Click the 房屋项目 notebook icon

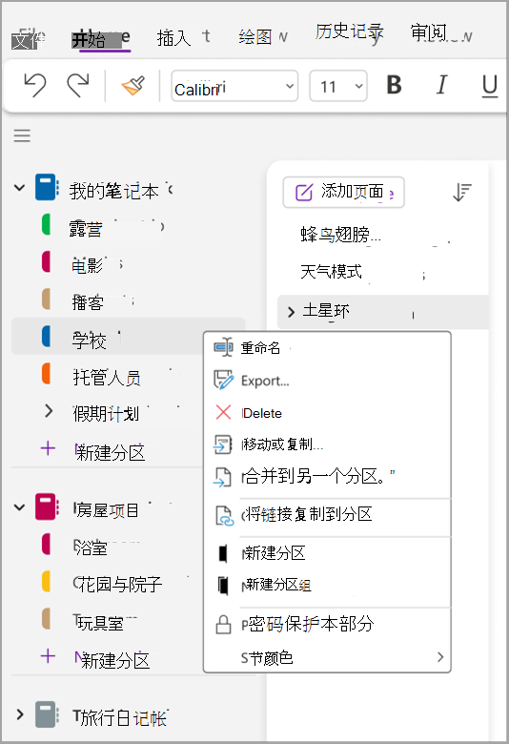47,506
